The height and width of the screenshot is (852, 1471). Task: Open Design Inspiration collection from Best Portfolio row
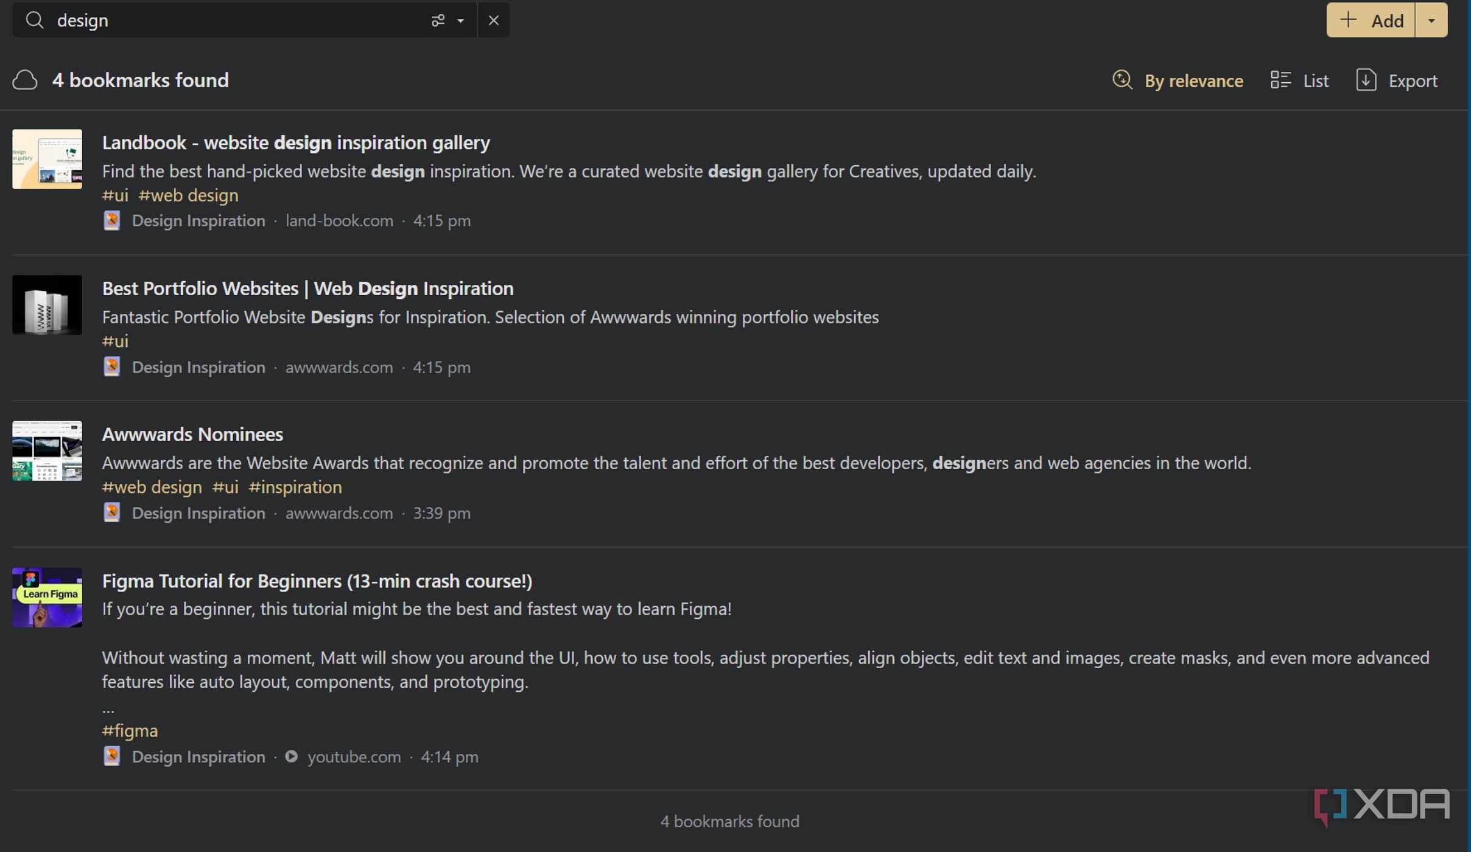tap(198, 367)
